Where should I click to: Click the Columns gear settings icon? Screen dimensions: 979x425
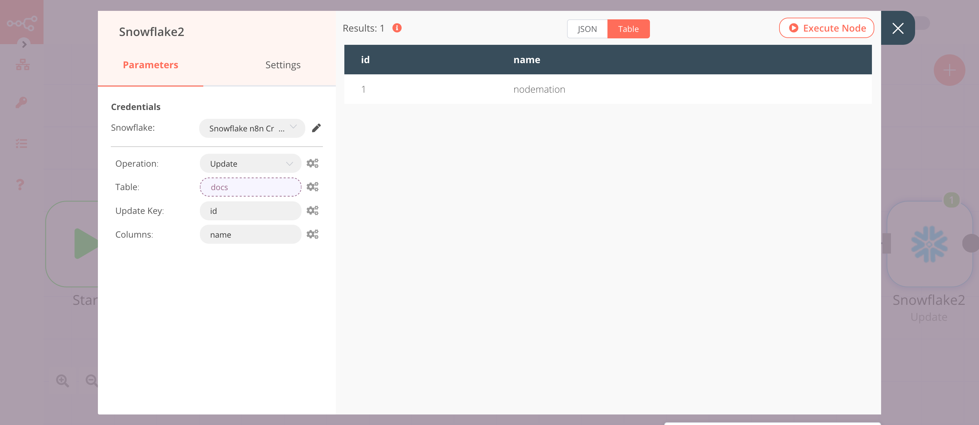[313, 234]
